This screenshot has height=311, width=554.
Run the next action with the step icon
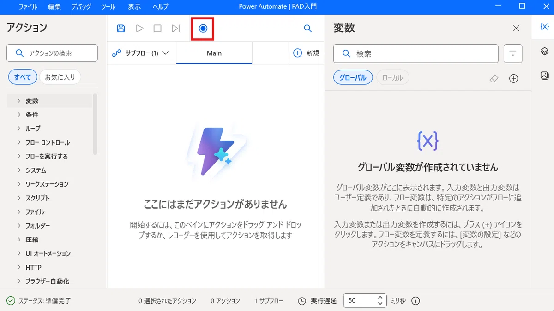click(175, 29)
